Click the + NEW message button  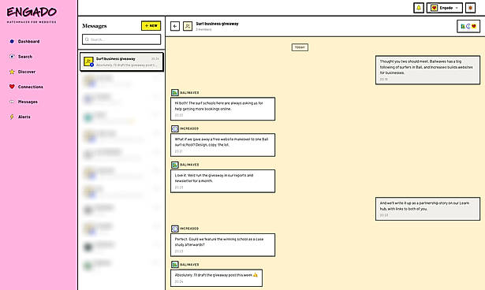[x=151, y=26]
